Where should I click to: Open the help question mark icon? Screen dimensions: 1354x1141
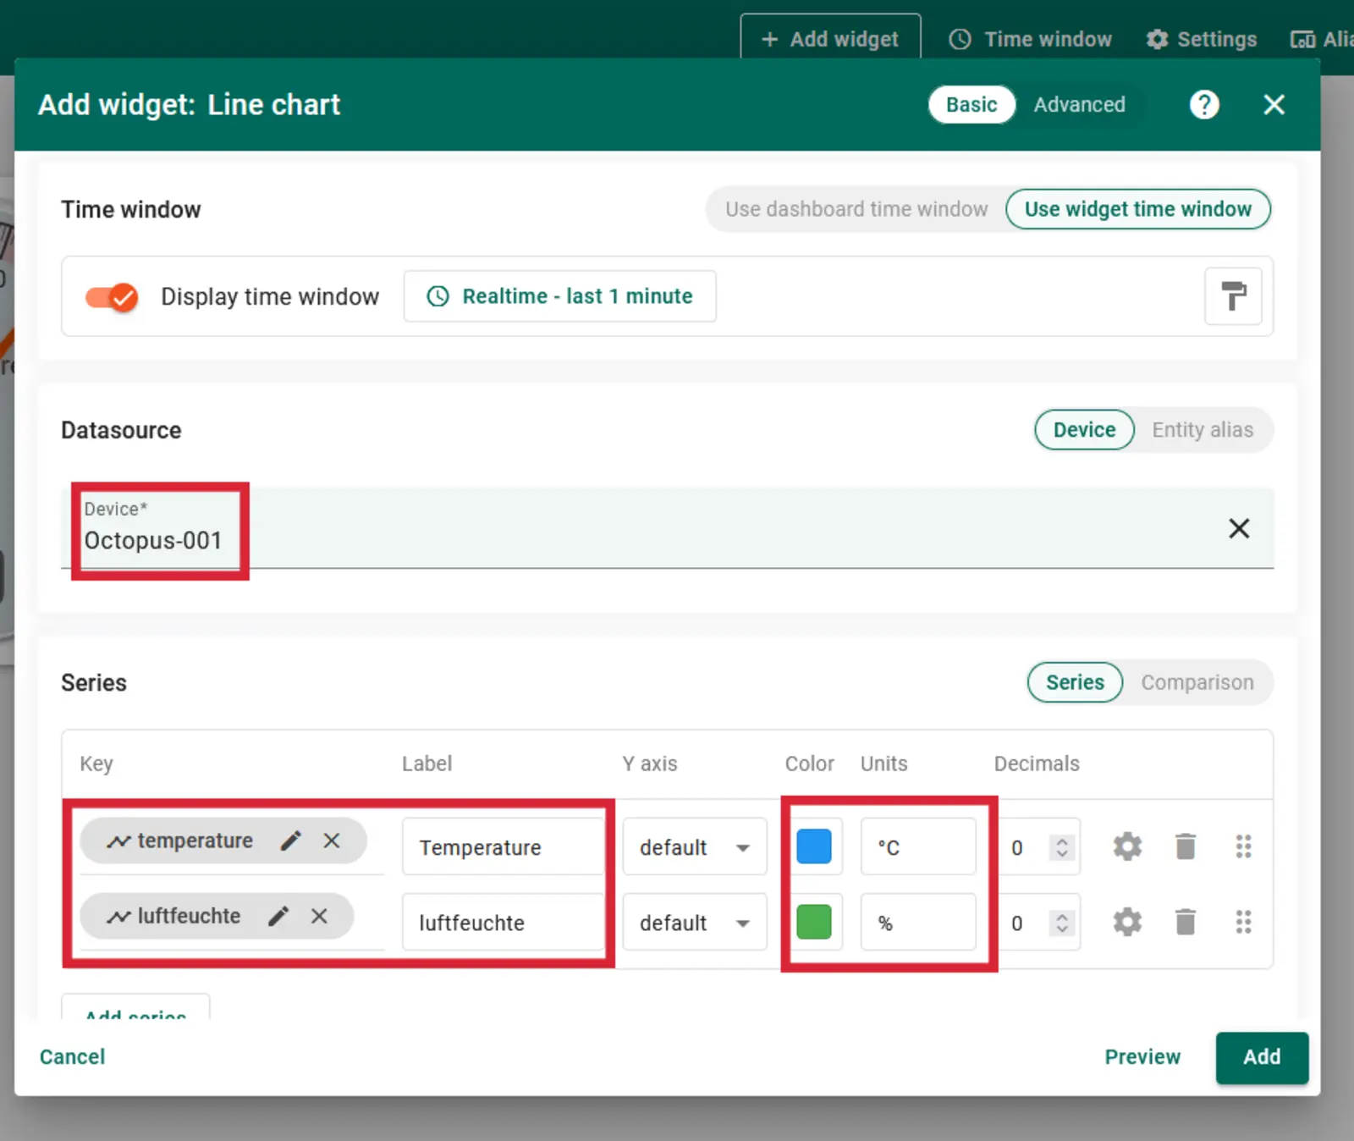coord(1203,105)
